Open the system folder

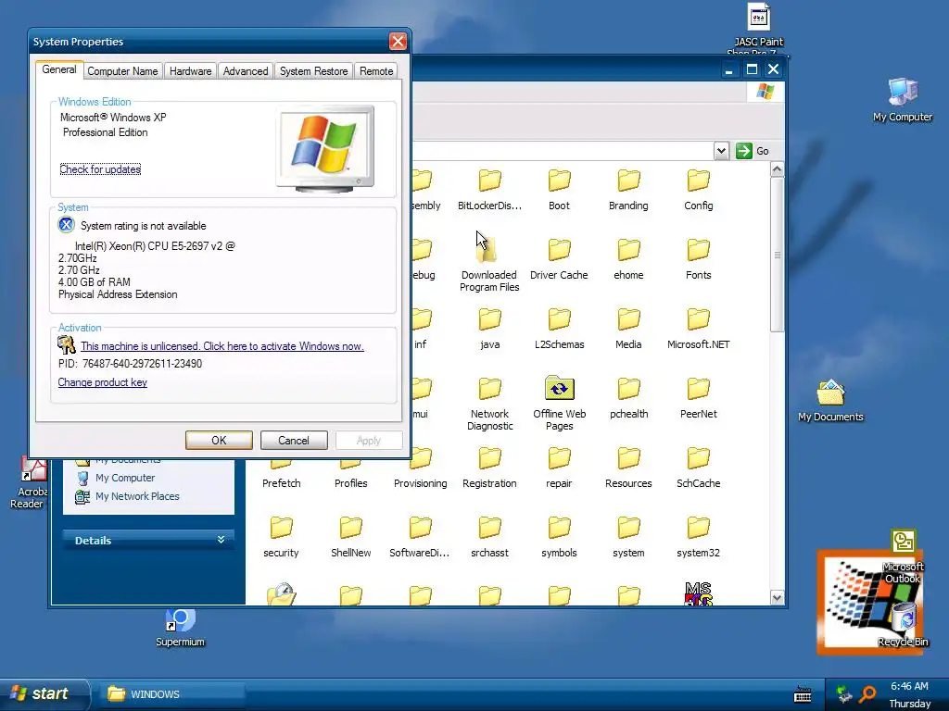628,538
